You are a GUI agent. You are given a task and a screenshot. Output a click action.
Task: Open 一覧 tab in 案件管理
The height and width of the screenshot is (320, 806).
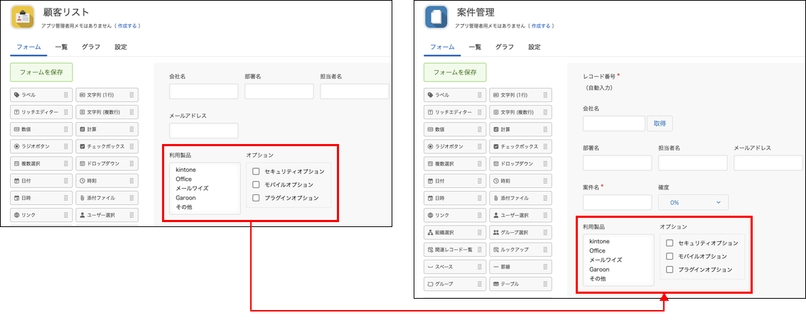click(475, 47)
